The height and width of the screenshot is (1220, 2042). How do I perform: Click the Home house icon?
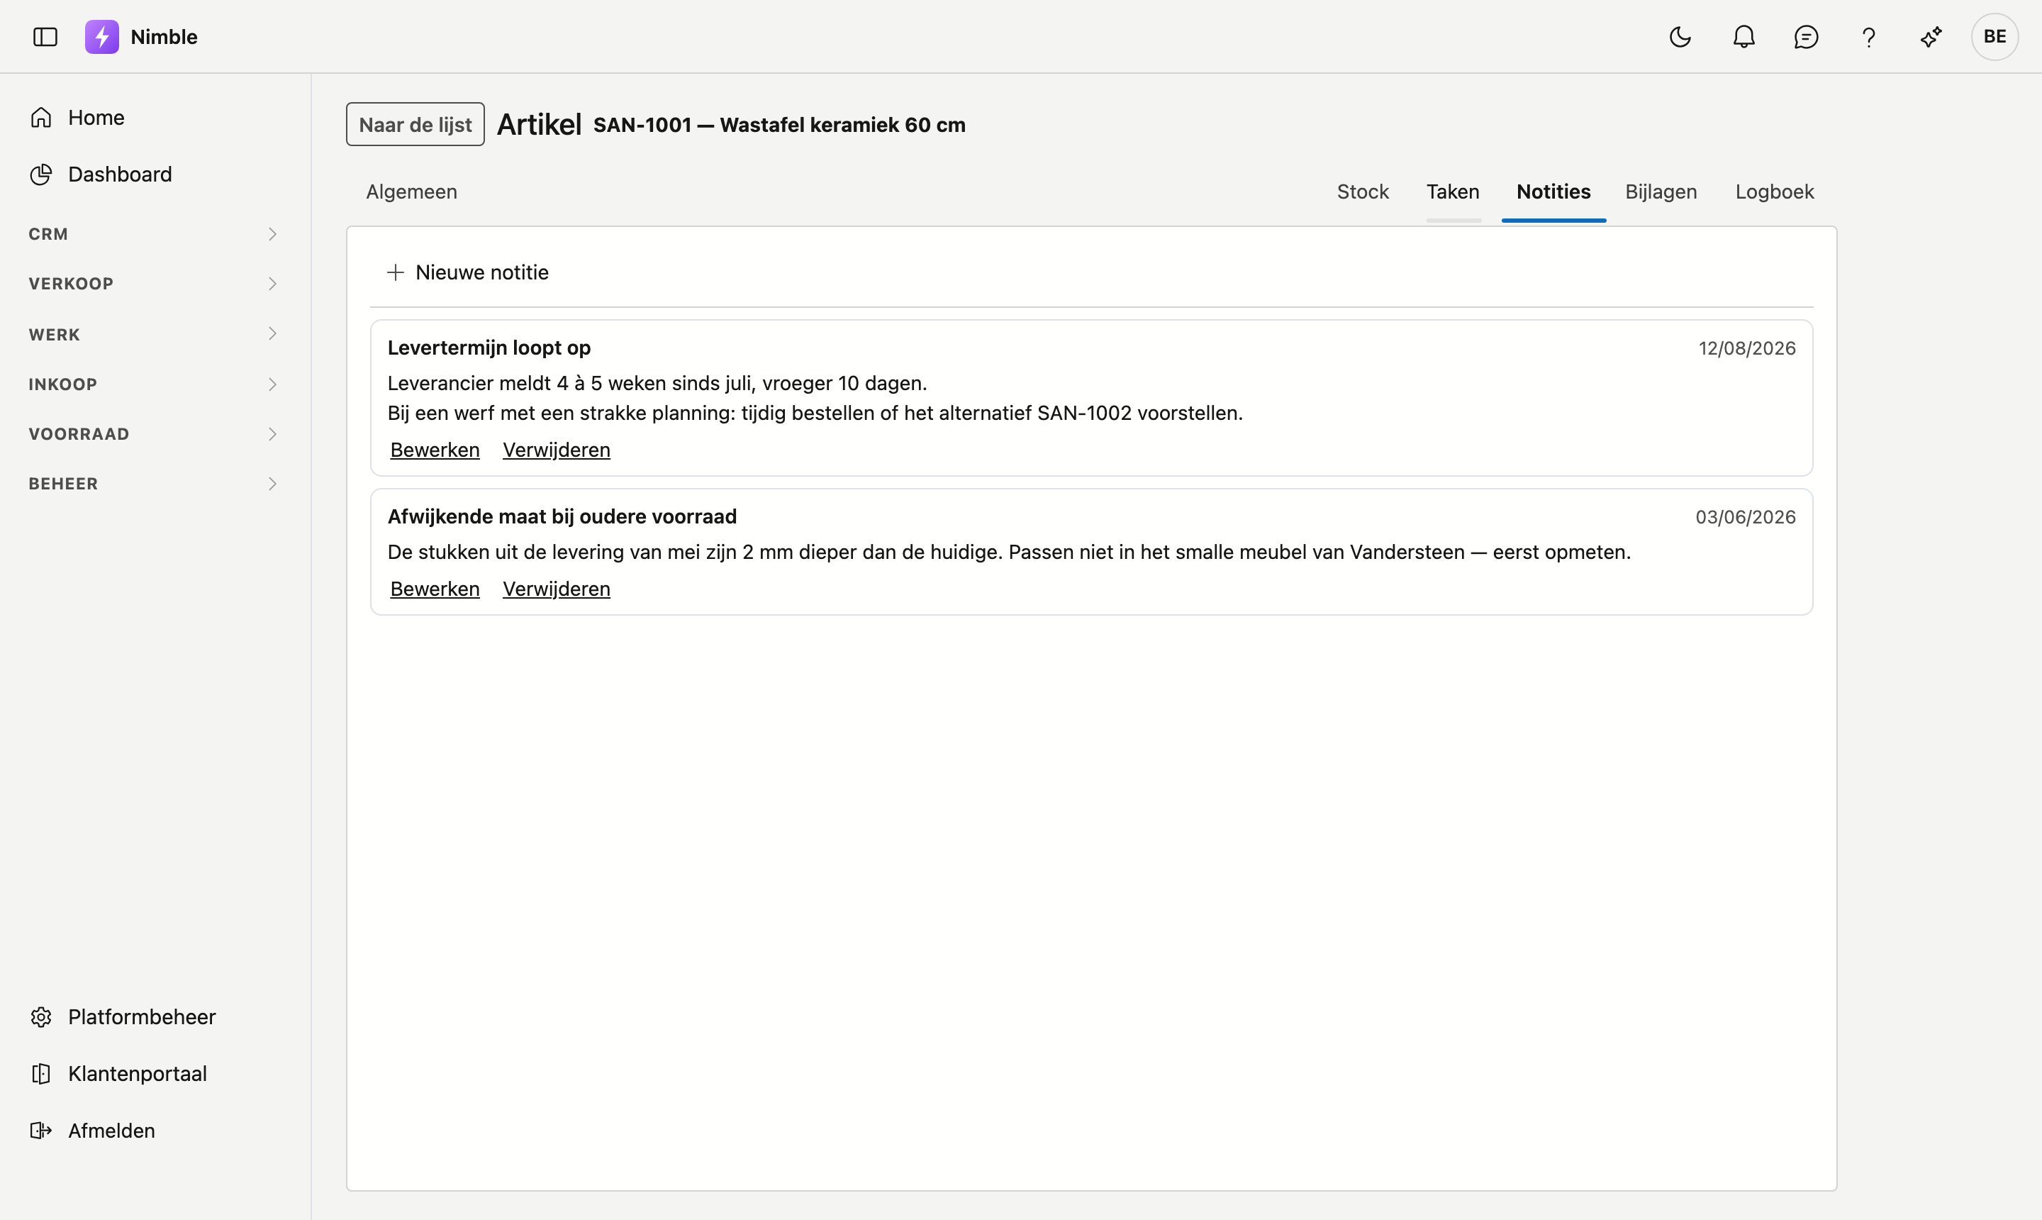(41, 118)
